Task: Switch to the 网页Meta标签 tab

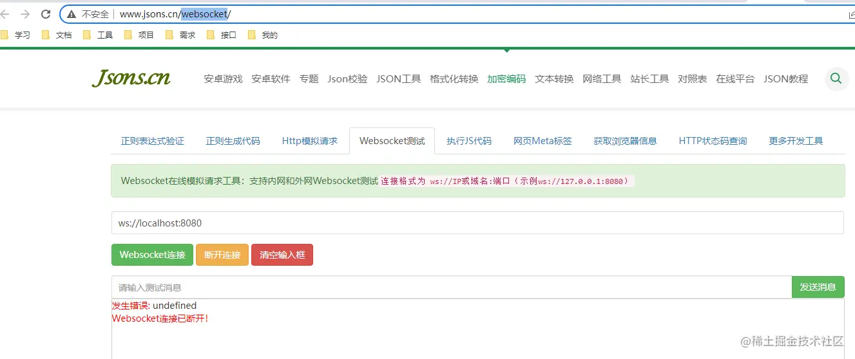Action: [543, 141]
